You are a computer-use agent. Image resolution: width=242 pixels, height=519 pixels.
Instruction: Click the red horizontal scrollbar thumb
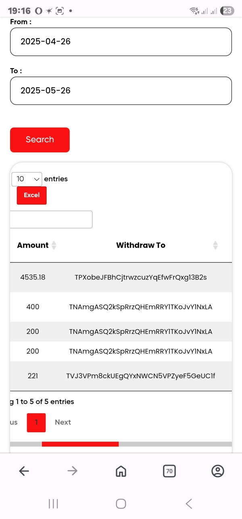[x=80, y=444]
